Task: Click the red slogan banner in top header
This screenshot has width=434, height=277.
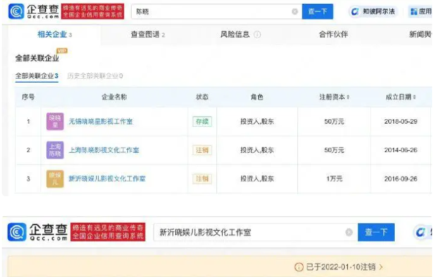Action: point(92,11)
